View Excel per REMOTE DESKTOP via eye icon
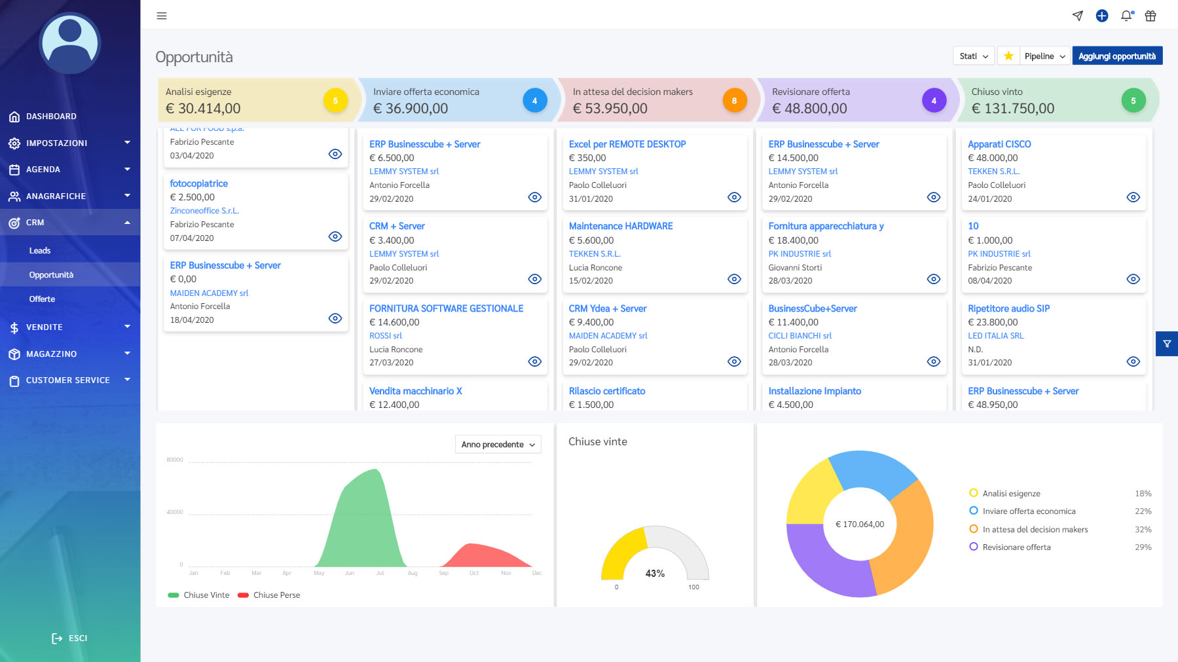The width and height of the screenshot is (1178, 662). [735, 197]
